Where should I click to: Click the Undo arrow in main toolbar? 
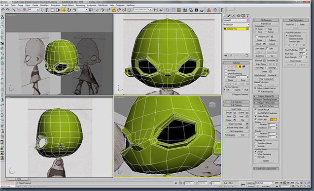pyautogui.click(x=3, y=10)
